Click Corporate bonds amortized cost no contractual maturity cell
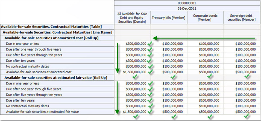 (x=205, y=66)
